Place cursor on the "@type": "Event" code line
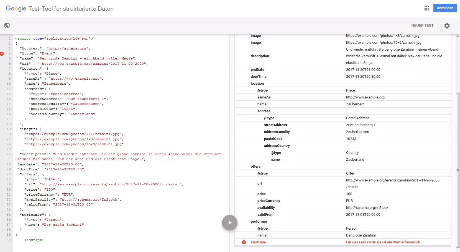Viewport: 460px width, 252px height. coord(38,54)
